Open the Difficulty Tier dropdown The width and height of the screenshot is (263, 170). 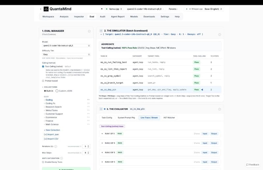tap(66, 55)
